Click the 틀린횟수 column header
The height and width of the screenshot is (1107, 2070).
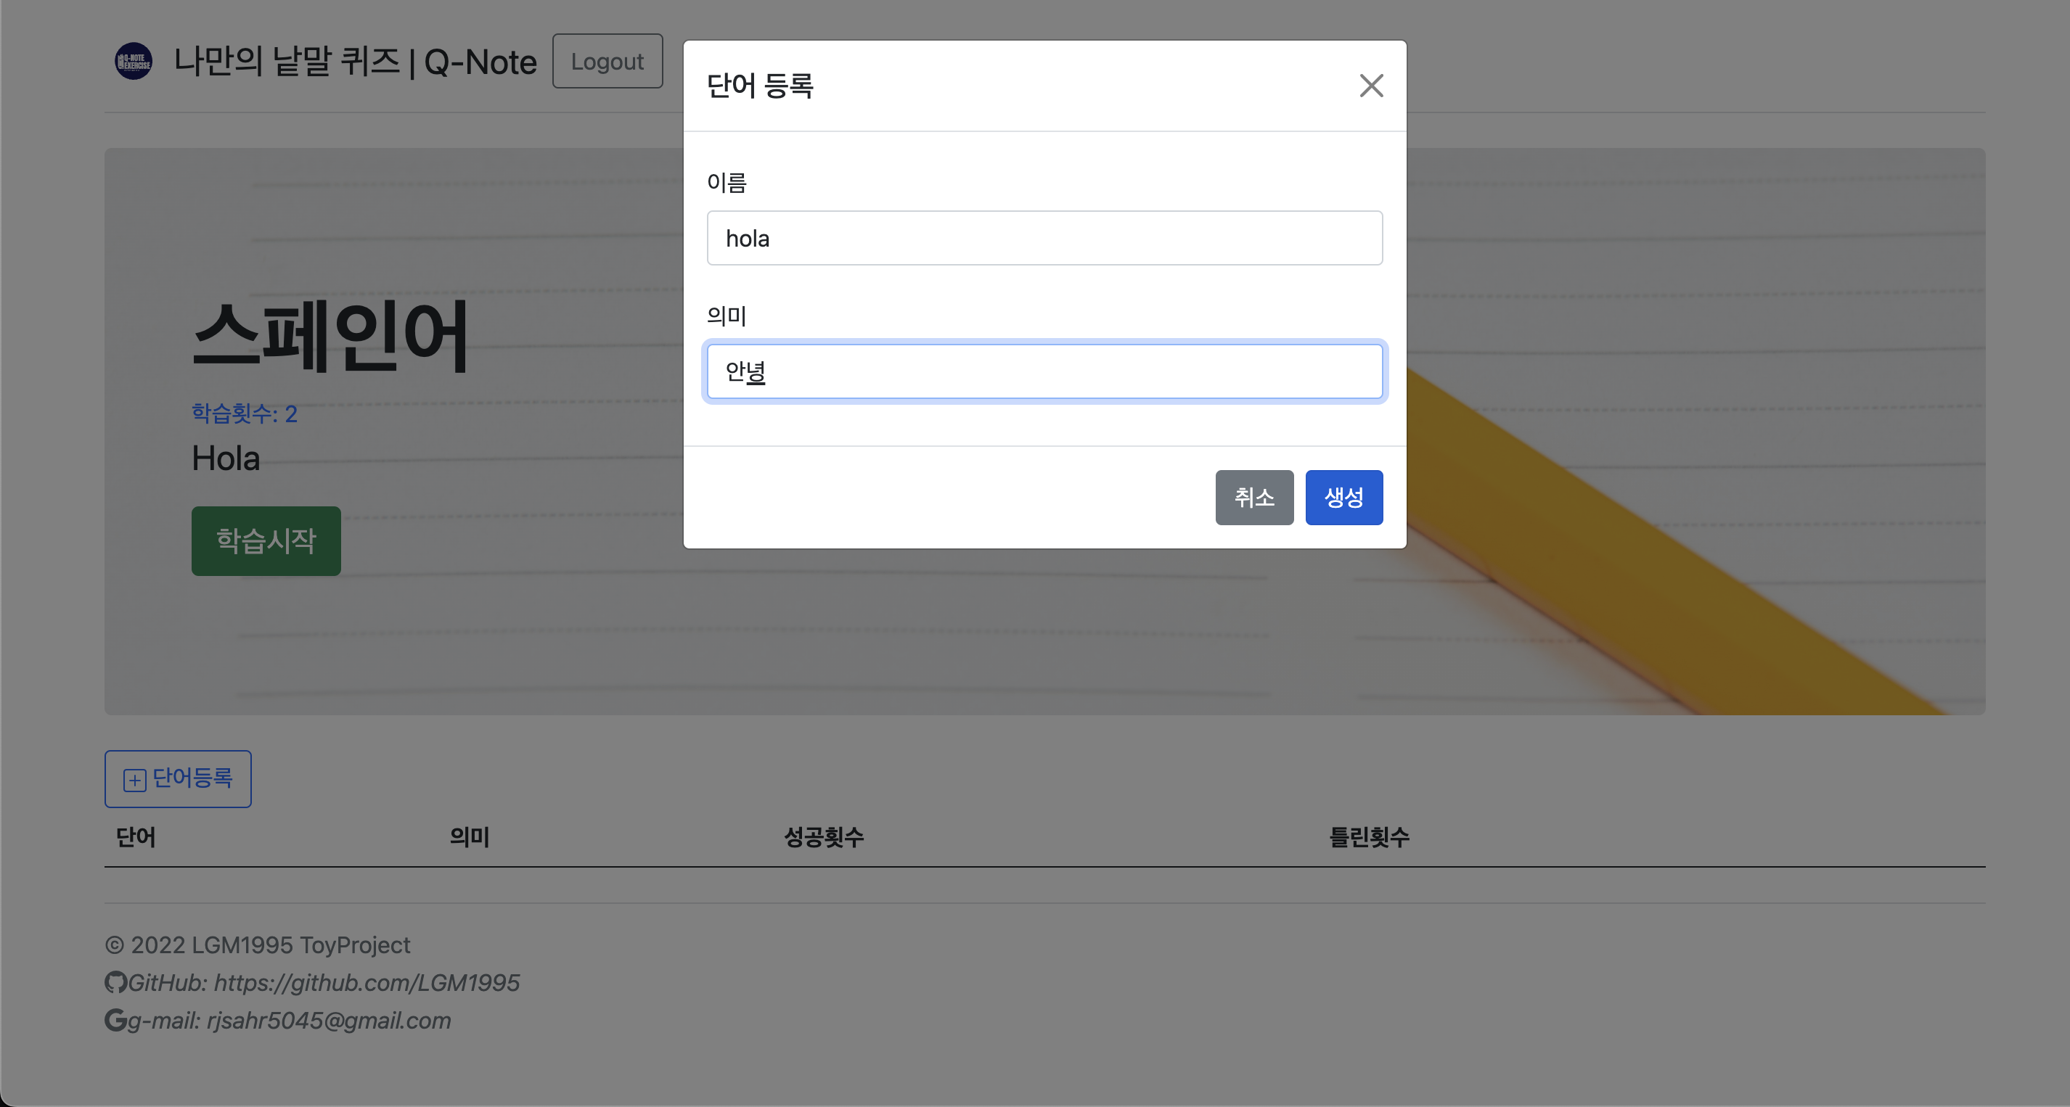1370,836
